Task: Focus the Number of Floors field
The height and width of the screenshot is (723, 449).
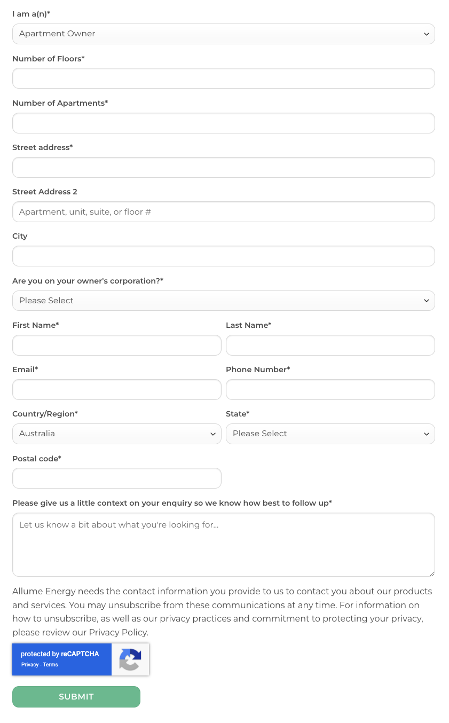Action: (x=224, y=78)
